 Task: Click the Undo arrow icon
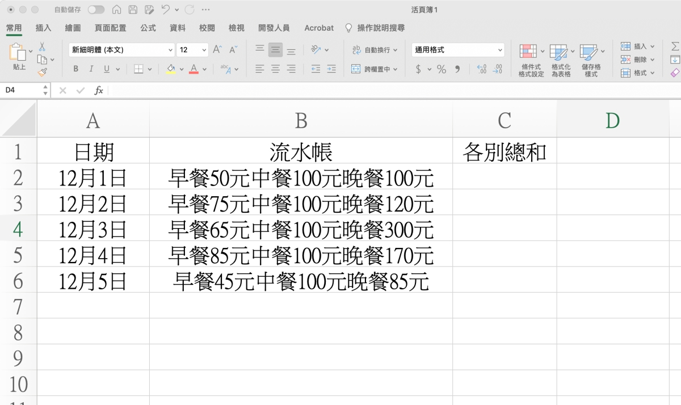point(165,10)
